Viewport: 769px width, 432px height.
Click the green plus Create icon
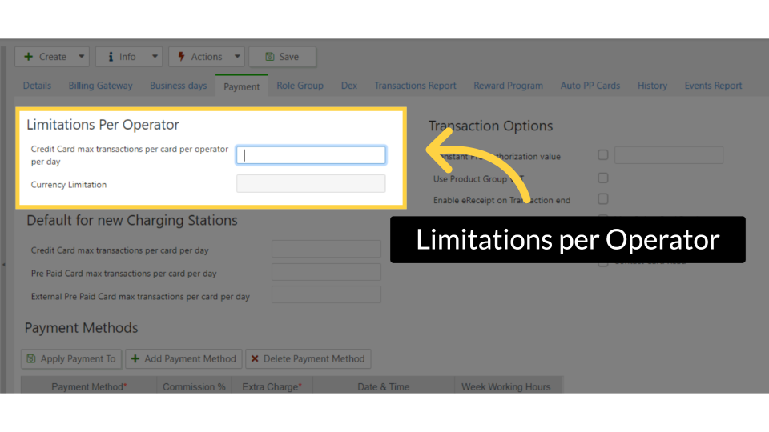(x=29, y=57)
